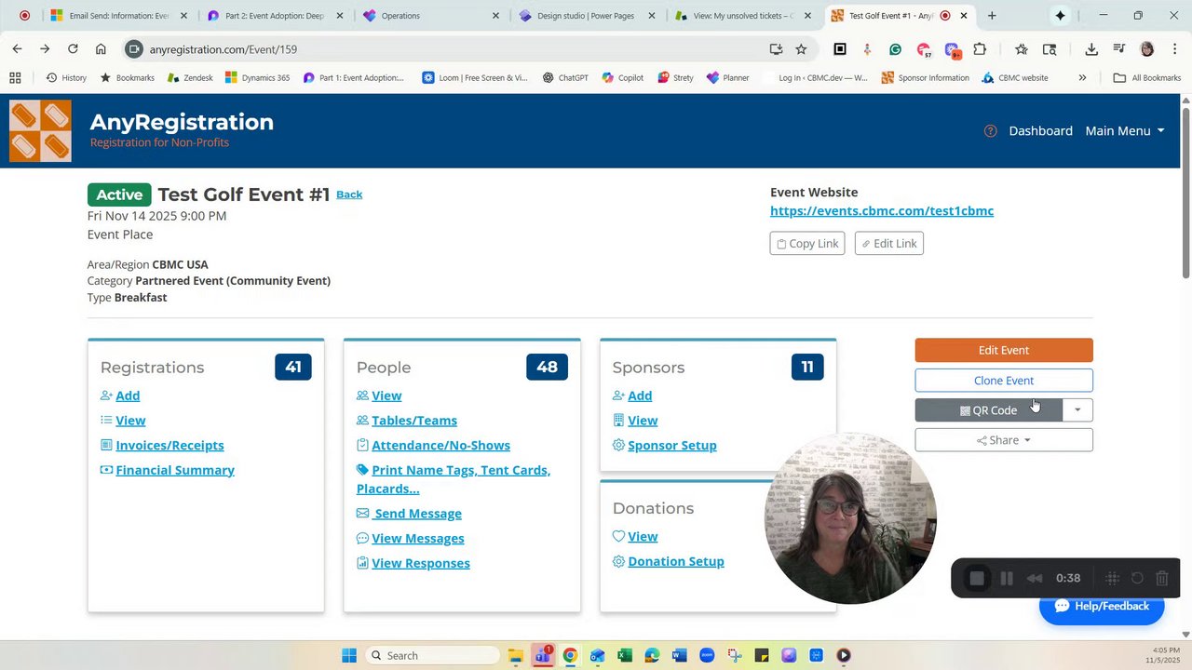The image size is (1192, 670).
Task: Click the Windows taskbar Search box
Action: point(432,655)
